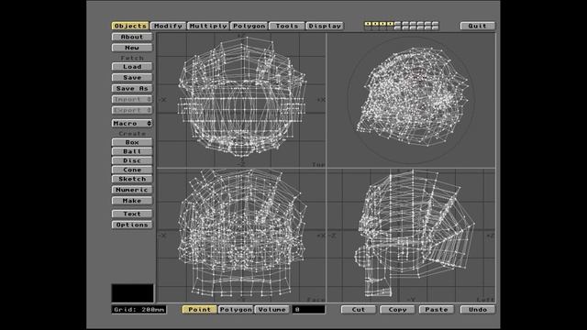Click the Save button
587x330 pixels.
(132, 77)
